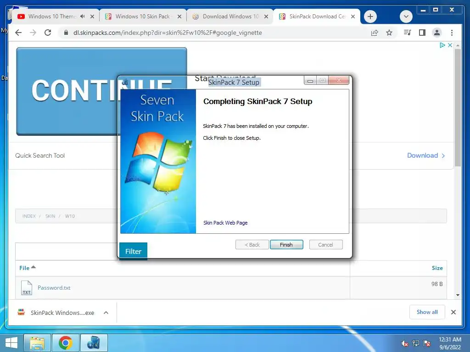Open the taskbar clock and date
This screenshot has width=470, height=352.
[450, 343]
